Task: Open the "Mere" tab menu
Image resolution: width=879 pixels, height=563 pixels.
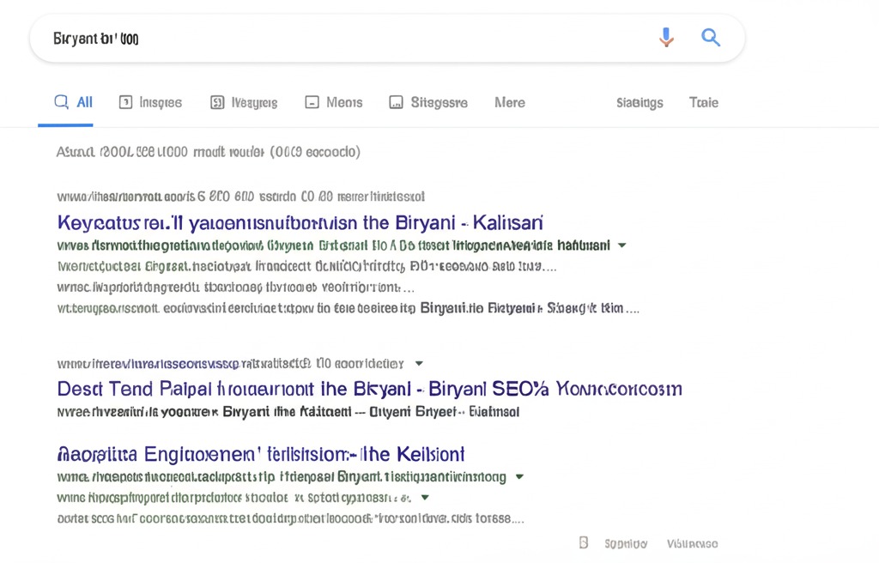Action: coord(509,102)
